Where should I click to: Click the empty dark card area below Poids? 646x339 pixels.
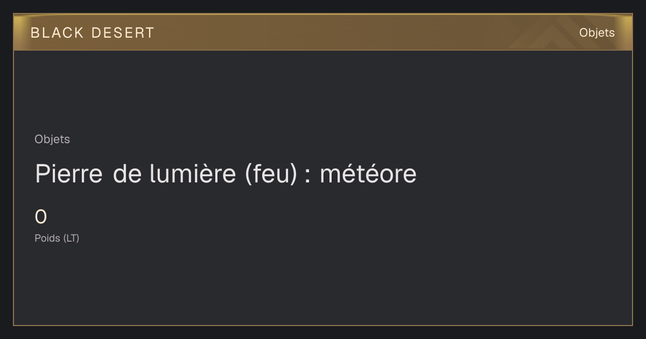pos(323,285)
